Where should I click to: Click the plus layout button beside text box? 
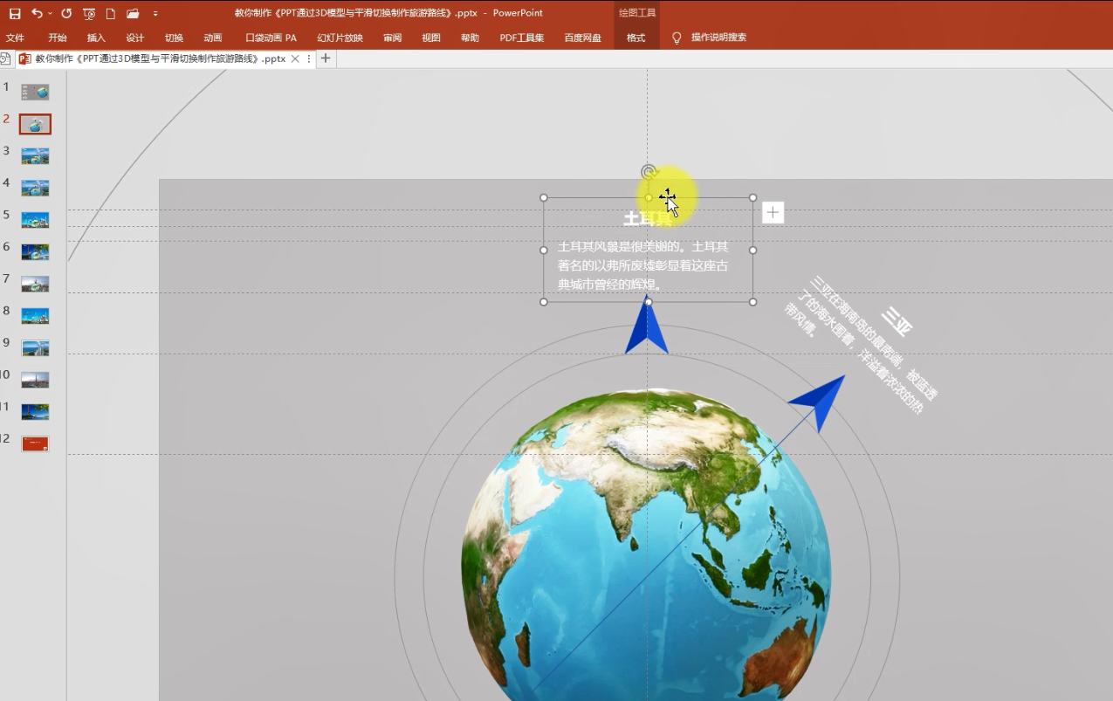tap(773, 212)
